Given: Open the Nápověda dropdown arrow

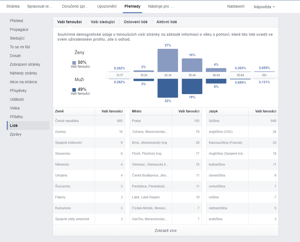Looking at the screenshot, I should pos(274,7).
